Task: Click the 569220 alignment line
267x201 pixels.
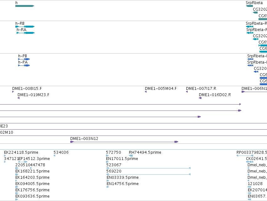Action: [x=148, y=174]
